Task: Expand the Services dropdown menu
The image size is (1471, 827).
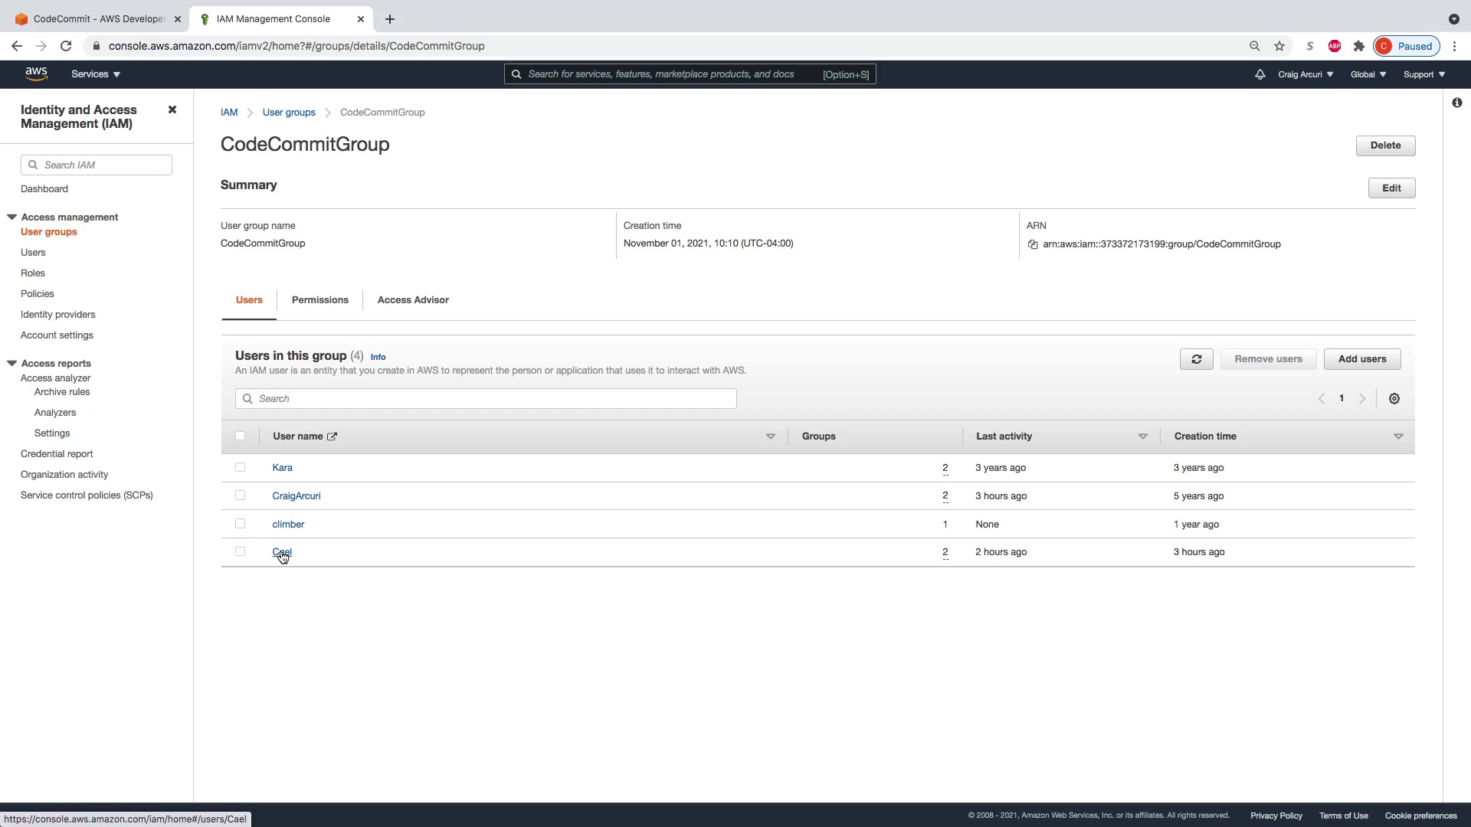Action: coord(96,74)
